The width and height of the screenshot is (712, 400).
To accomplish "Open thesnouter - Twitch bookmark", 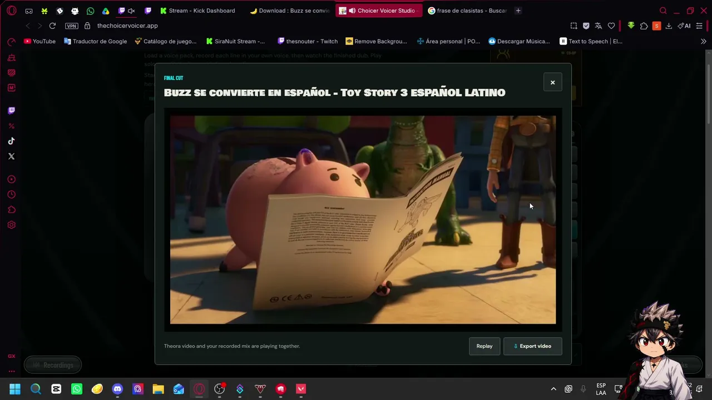I will [x=308, y=41].
